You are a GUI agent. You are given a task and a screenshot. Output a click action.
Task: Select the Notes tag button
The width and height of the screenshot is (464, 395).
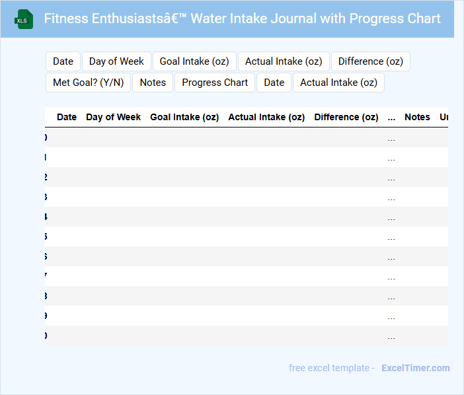(x=153, y=83)
